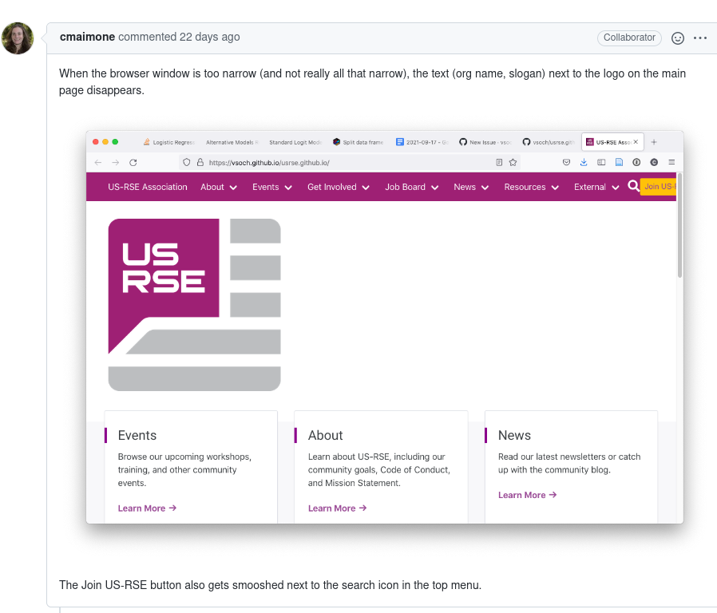Expand the News navbar dropdown chevron
Image resolution: width=717 pixels, height=613 pixels.
(485, 188)
